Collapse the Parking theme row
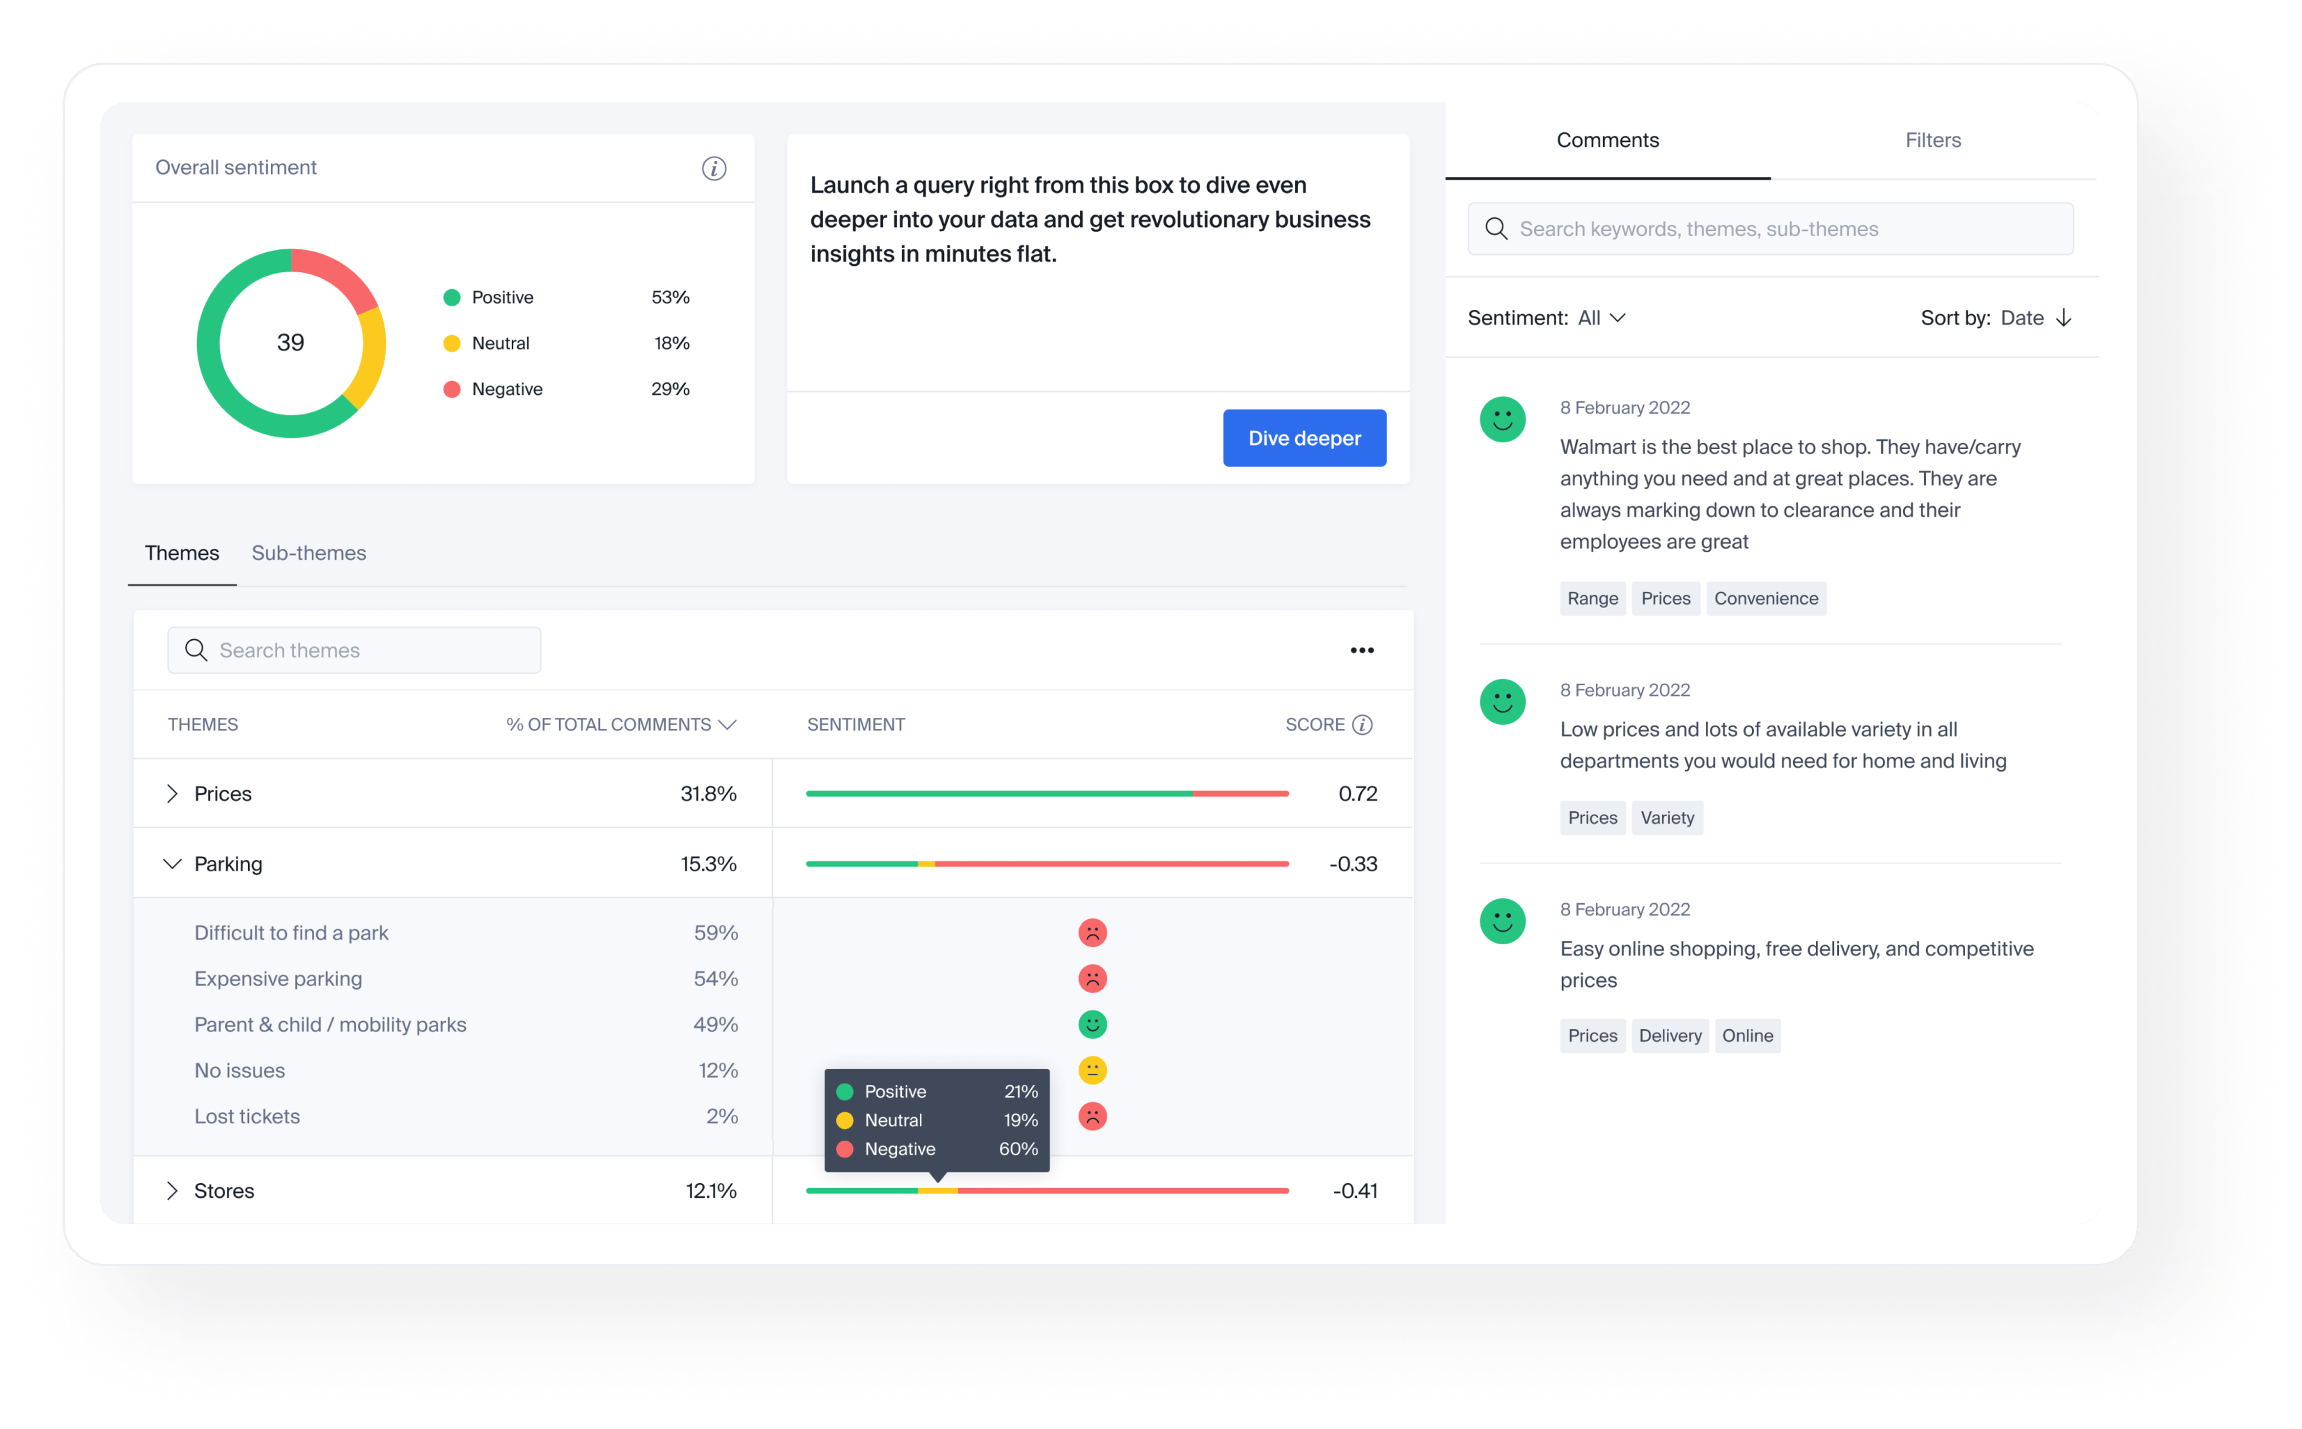 click(172, 864)
